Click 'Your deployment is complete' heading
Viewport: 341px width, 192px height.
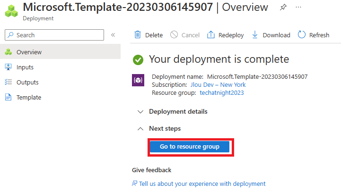point(219,59)
